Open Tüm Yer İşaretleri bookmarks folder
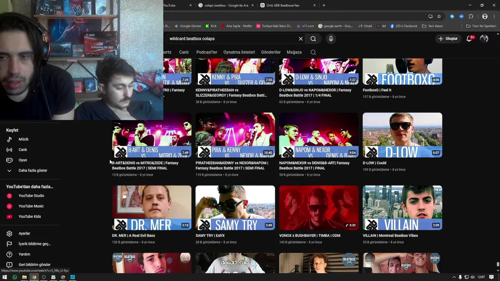 pyautogui.click(x=481, y=26)
